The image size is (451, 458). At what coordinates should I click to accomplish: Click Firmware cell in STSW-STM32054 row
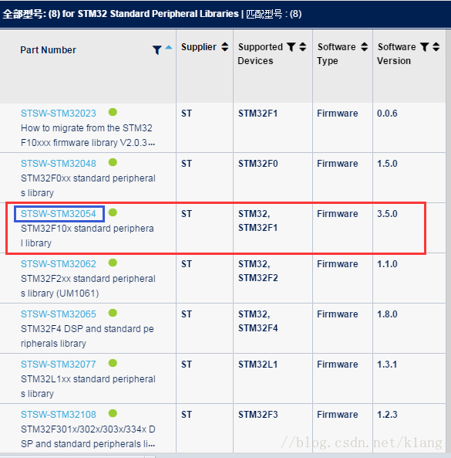click(338, 214)
